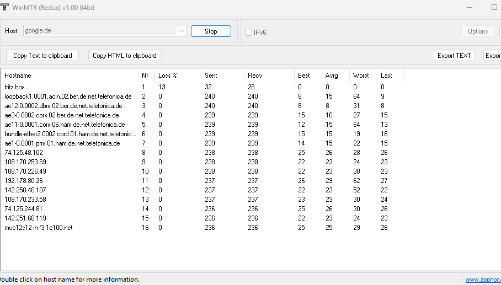Click the Sent column header

pyautogui.click(x=223, y=76)
